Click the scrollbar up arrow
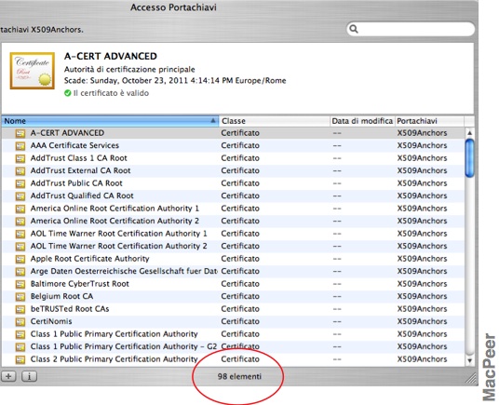This screenshot has width=499, height=405. (x=470, y=132)
